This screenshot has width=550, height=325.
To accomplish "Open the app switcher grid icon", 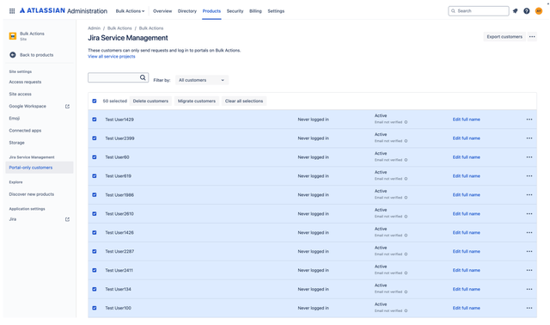I will coord(12,11).
